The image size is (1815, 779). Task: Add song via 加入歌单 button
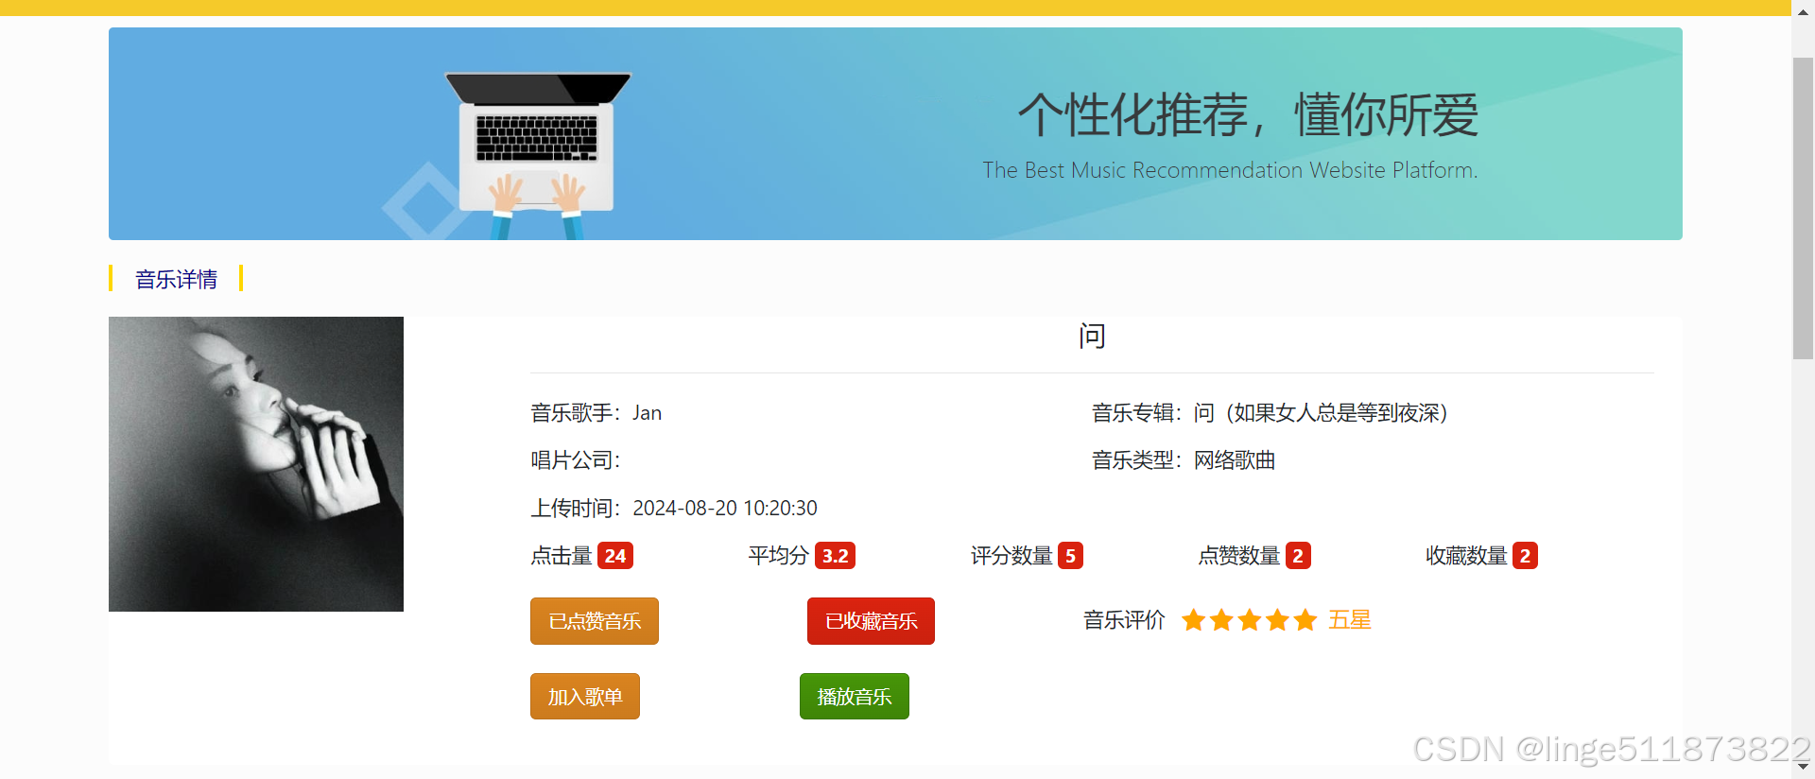coord(584,697)
